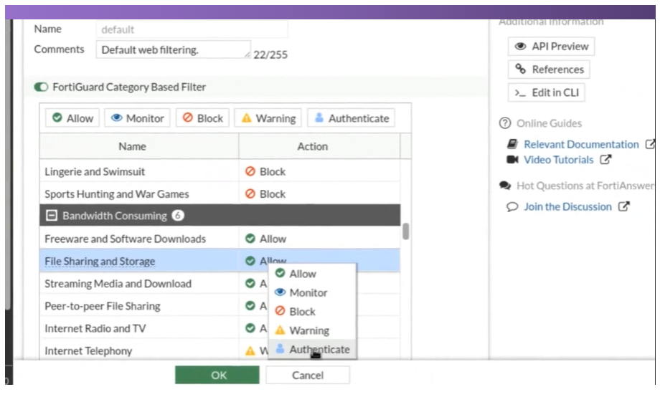Click the Action column header
The width and height of the screenshot is (660, 397).
click(x=319, y=146)
